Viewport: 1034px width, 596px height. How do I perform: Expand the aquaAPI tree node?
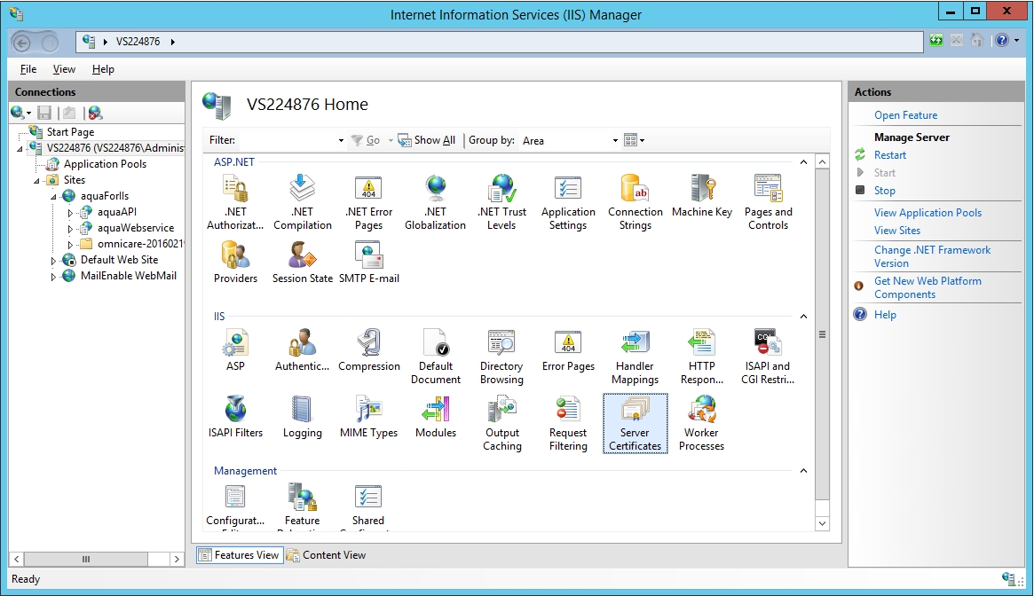[71, 213]
